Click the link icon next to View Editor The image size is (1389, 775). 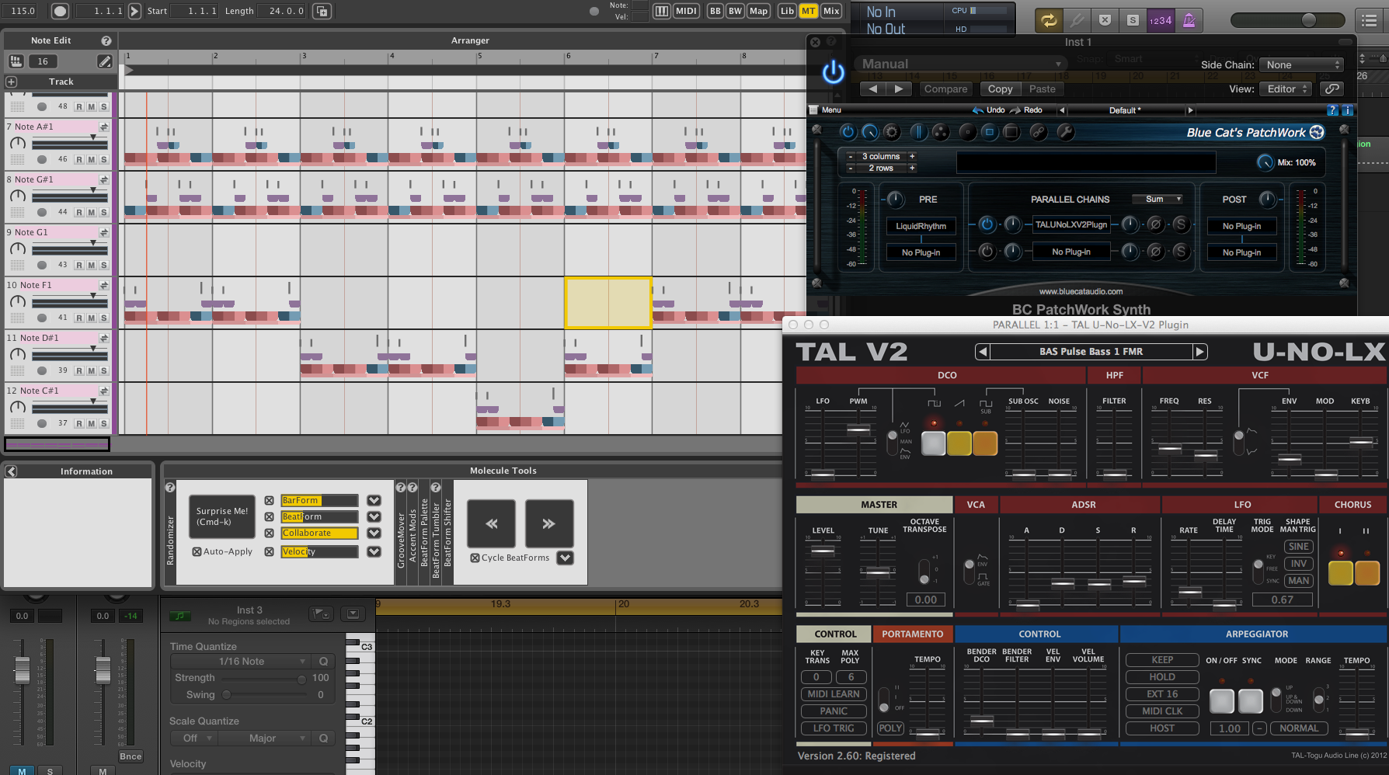[1332, 89]
